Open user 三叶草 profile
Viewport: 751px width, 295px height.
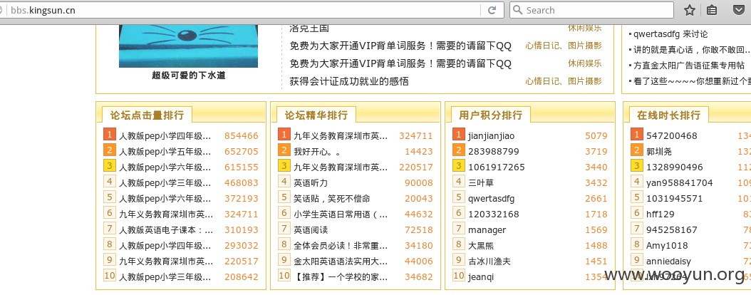click(481, 183)
